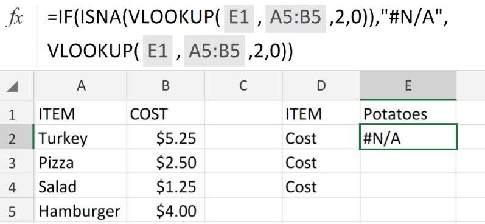Click the $2.50 cost cell

click(x=166, y=163)
